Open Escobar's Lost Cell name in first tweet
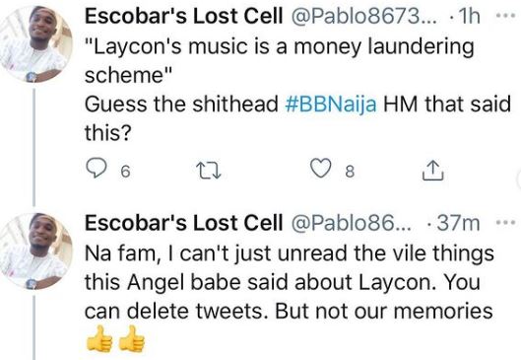521x360 pixels. pos(184,16)
